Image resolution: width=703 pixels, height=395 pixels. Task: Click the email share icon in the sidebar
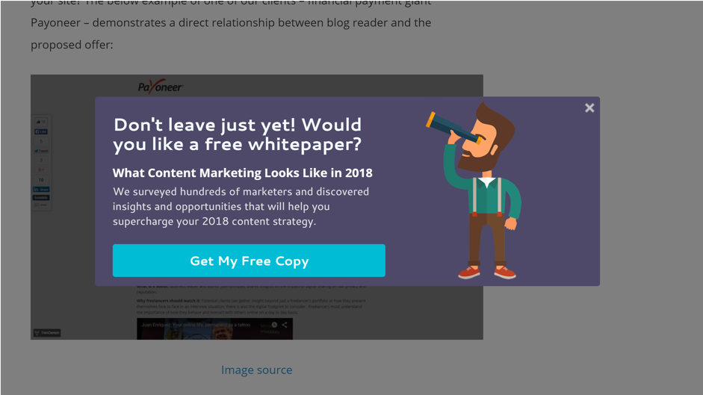tap(41, 205)
